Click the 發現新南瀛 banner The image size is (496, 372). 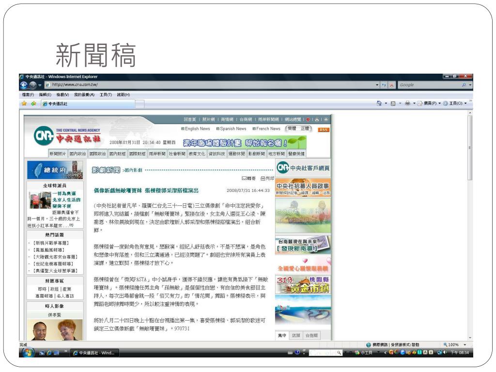[x=303, y=245]
